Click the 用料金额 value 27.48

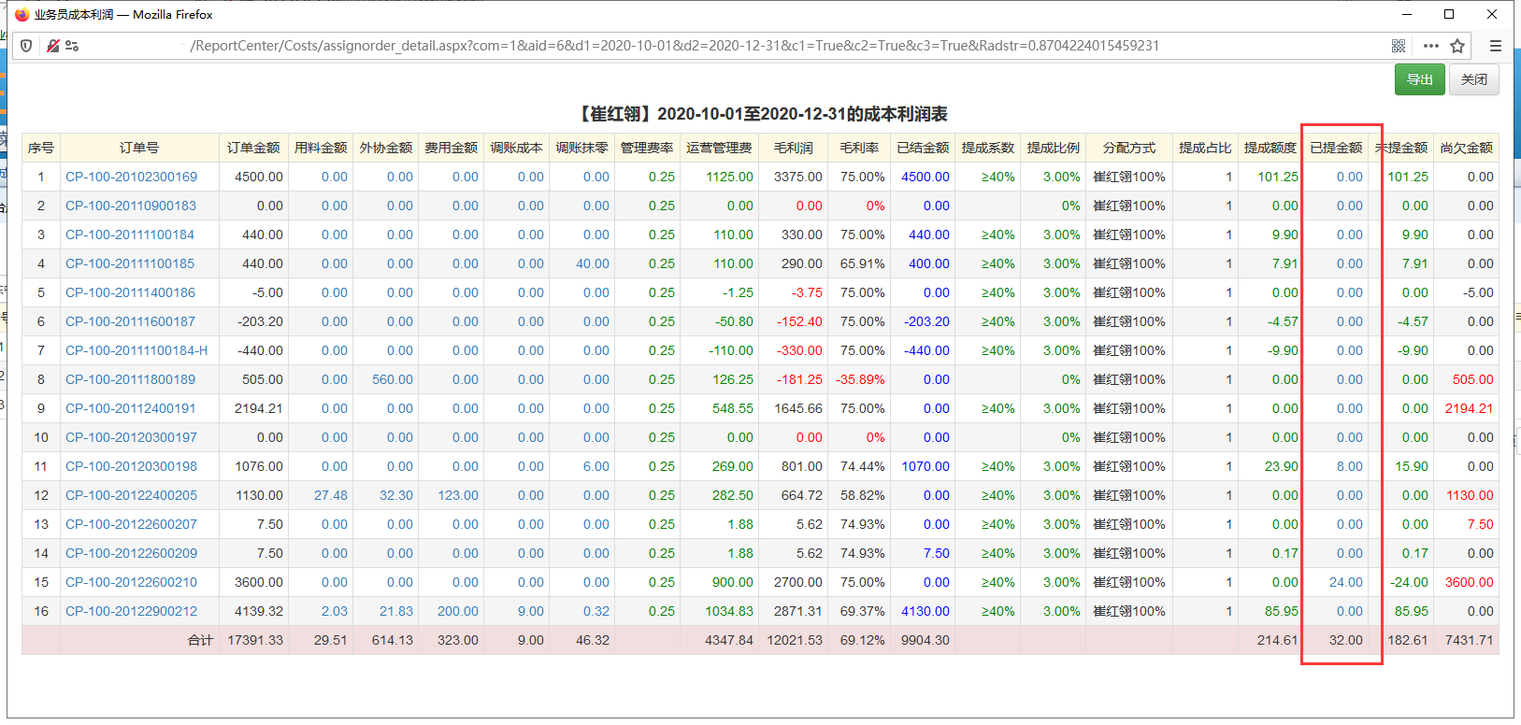point(331,495)
